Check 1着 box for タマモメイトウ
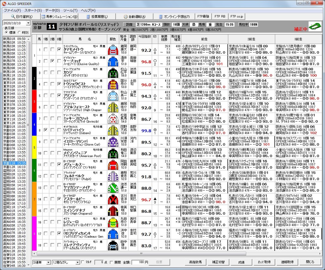The image size is (325, 270). coord(46,49)
